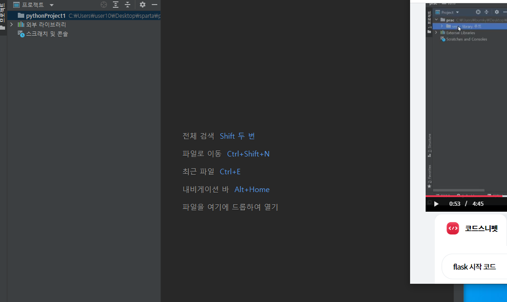507x302 pixels.
Task: Click the gear icon in the video panel
Action: coord(497,12)
